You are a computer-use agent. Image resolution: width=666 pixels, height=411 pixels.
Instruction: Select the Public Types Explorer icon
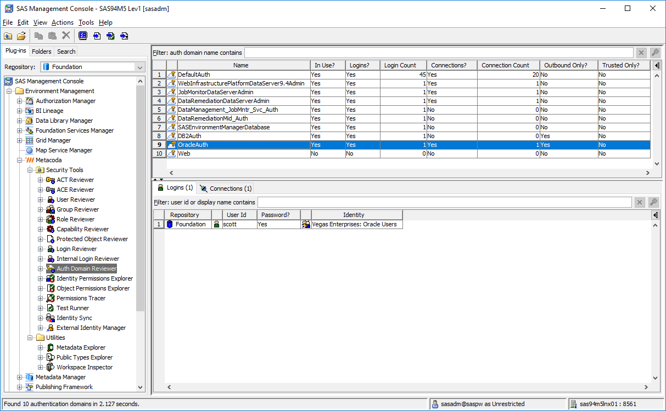click(51, 357)
